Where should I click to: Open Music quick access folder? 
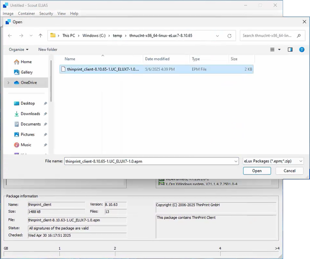[26, 145]
